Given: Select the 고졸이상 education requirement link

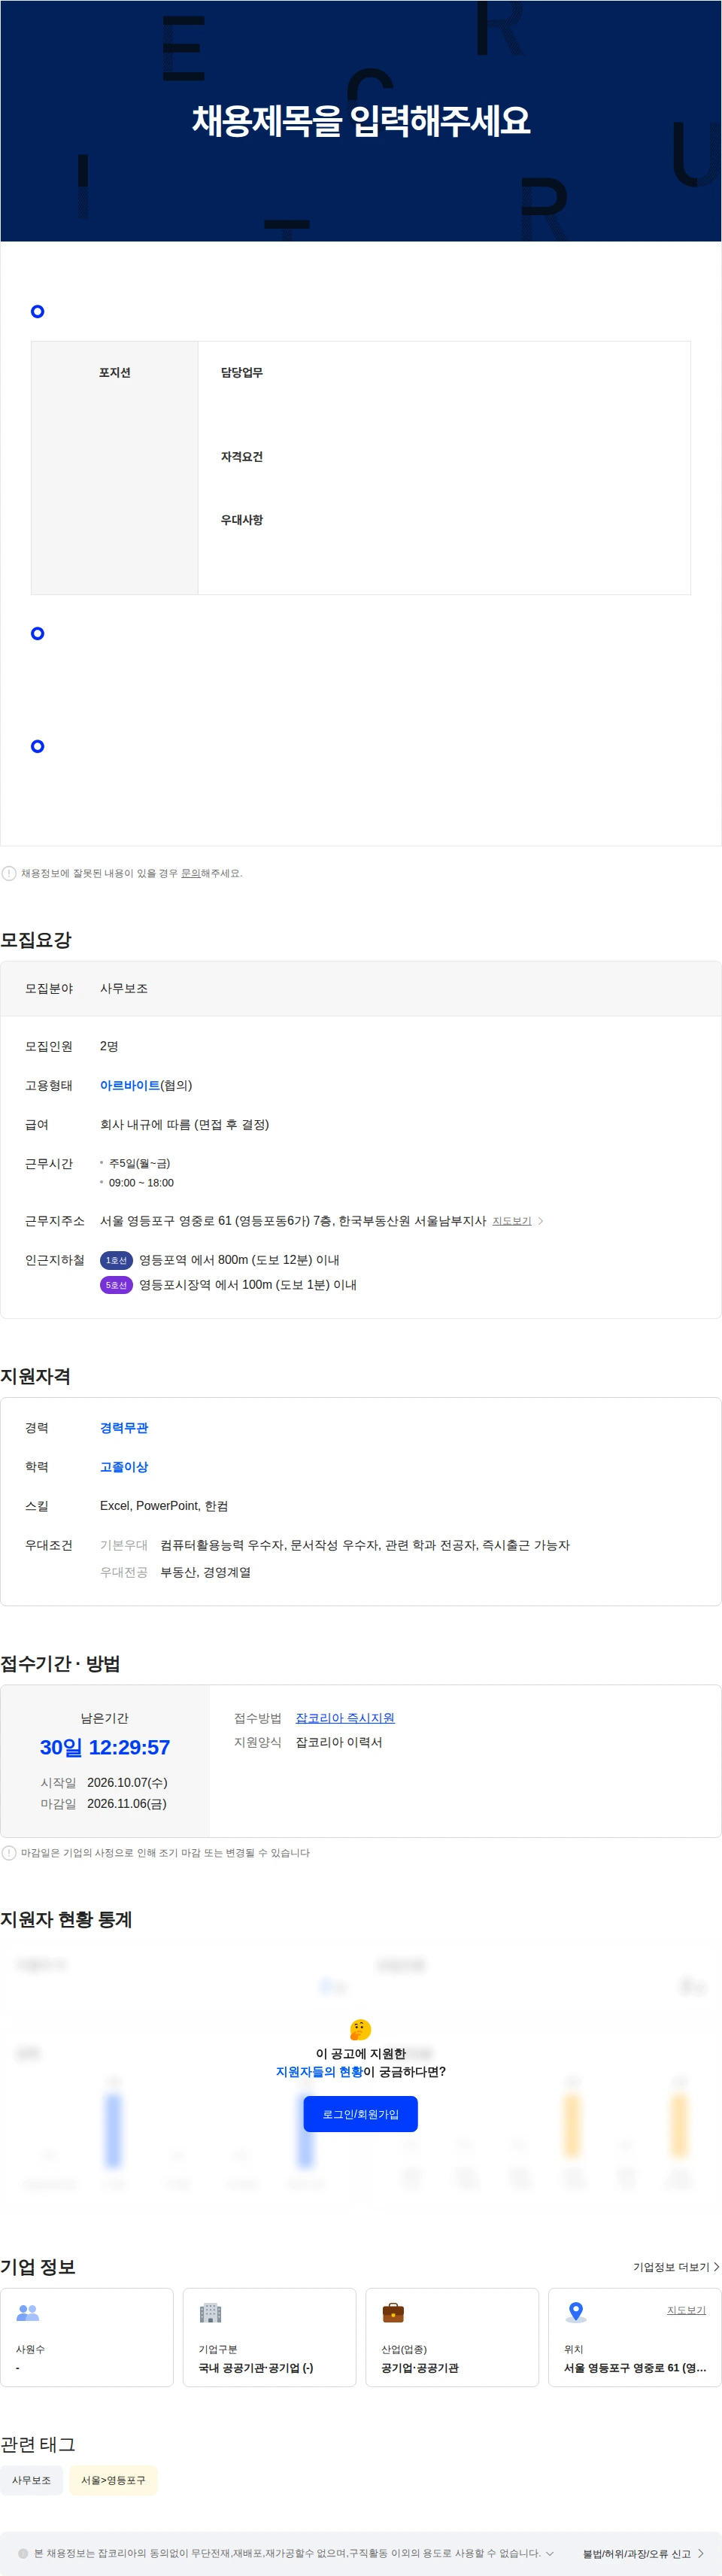Looking at the screenshot, I should pos(124,1467).
